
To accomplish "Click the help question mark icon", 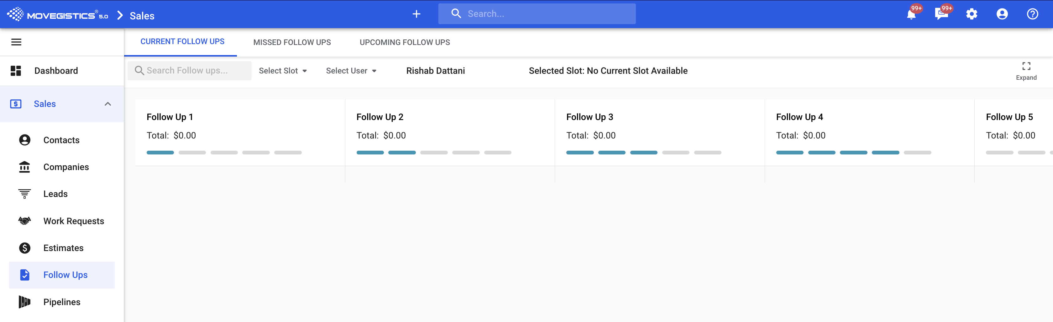I will 1032,14.
